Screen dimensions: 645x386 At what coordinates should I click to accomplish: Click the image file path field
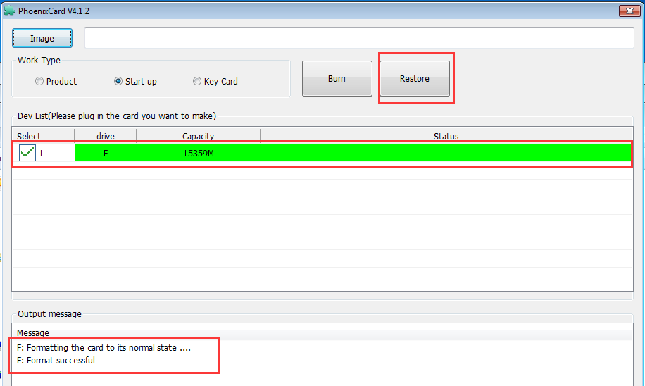tap(359, 38)
